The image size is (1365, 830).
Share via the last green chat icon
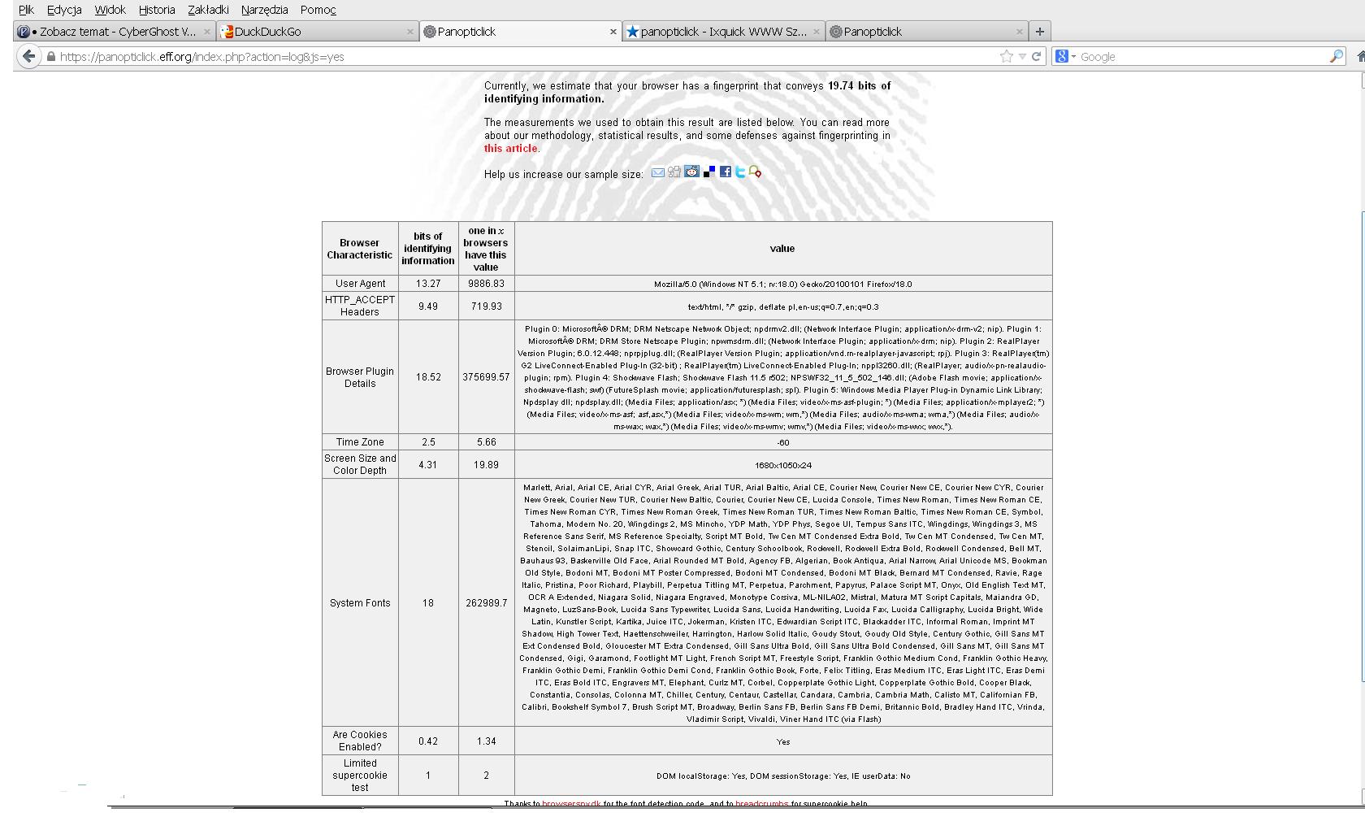point(755,172)
